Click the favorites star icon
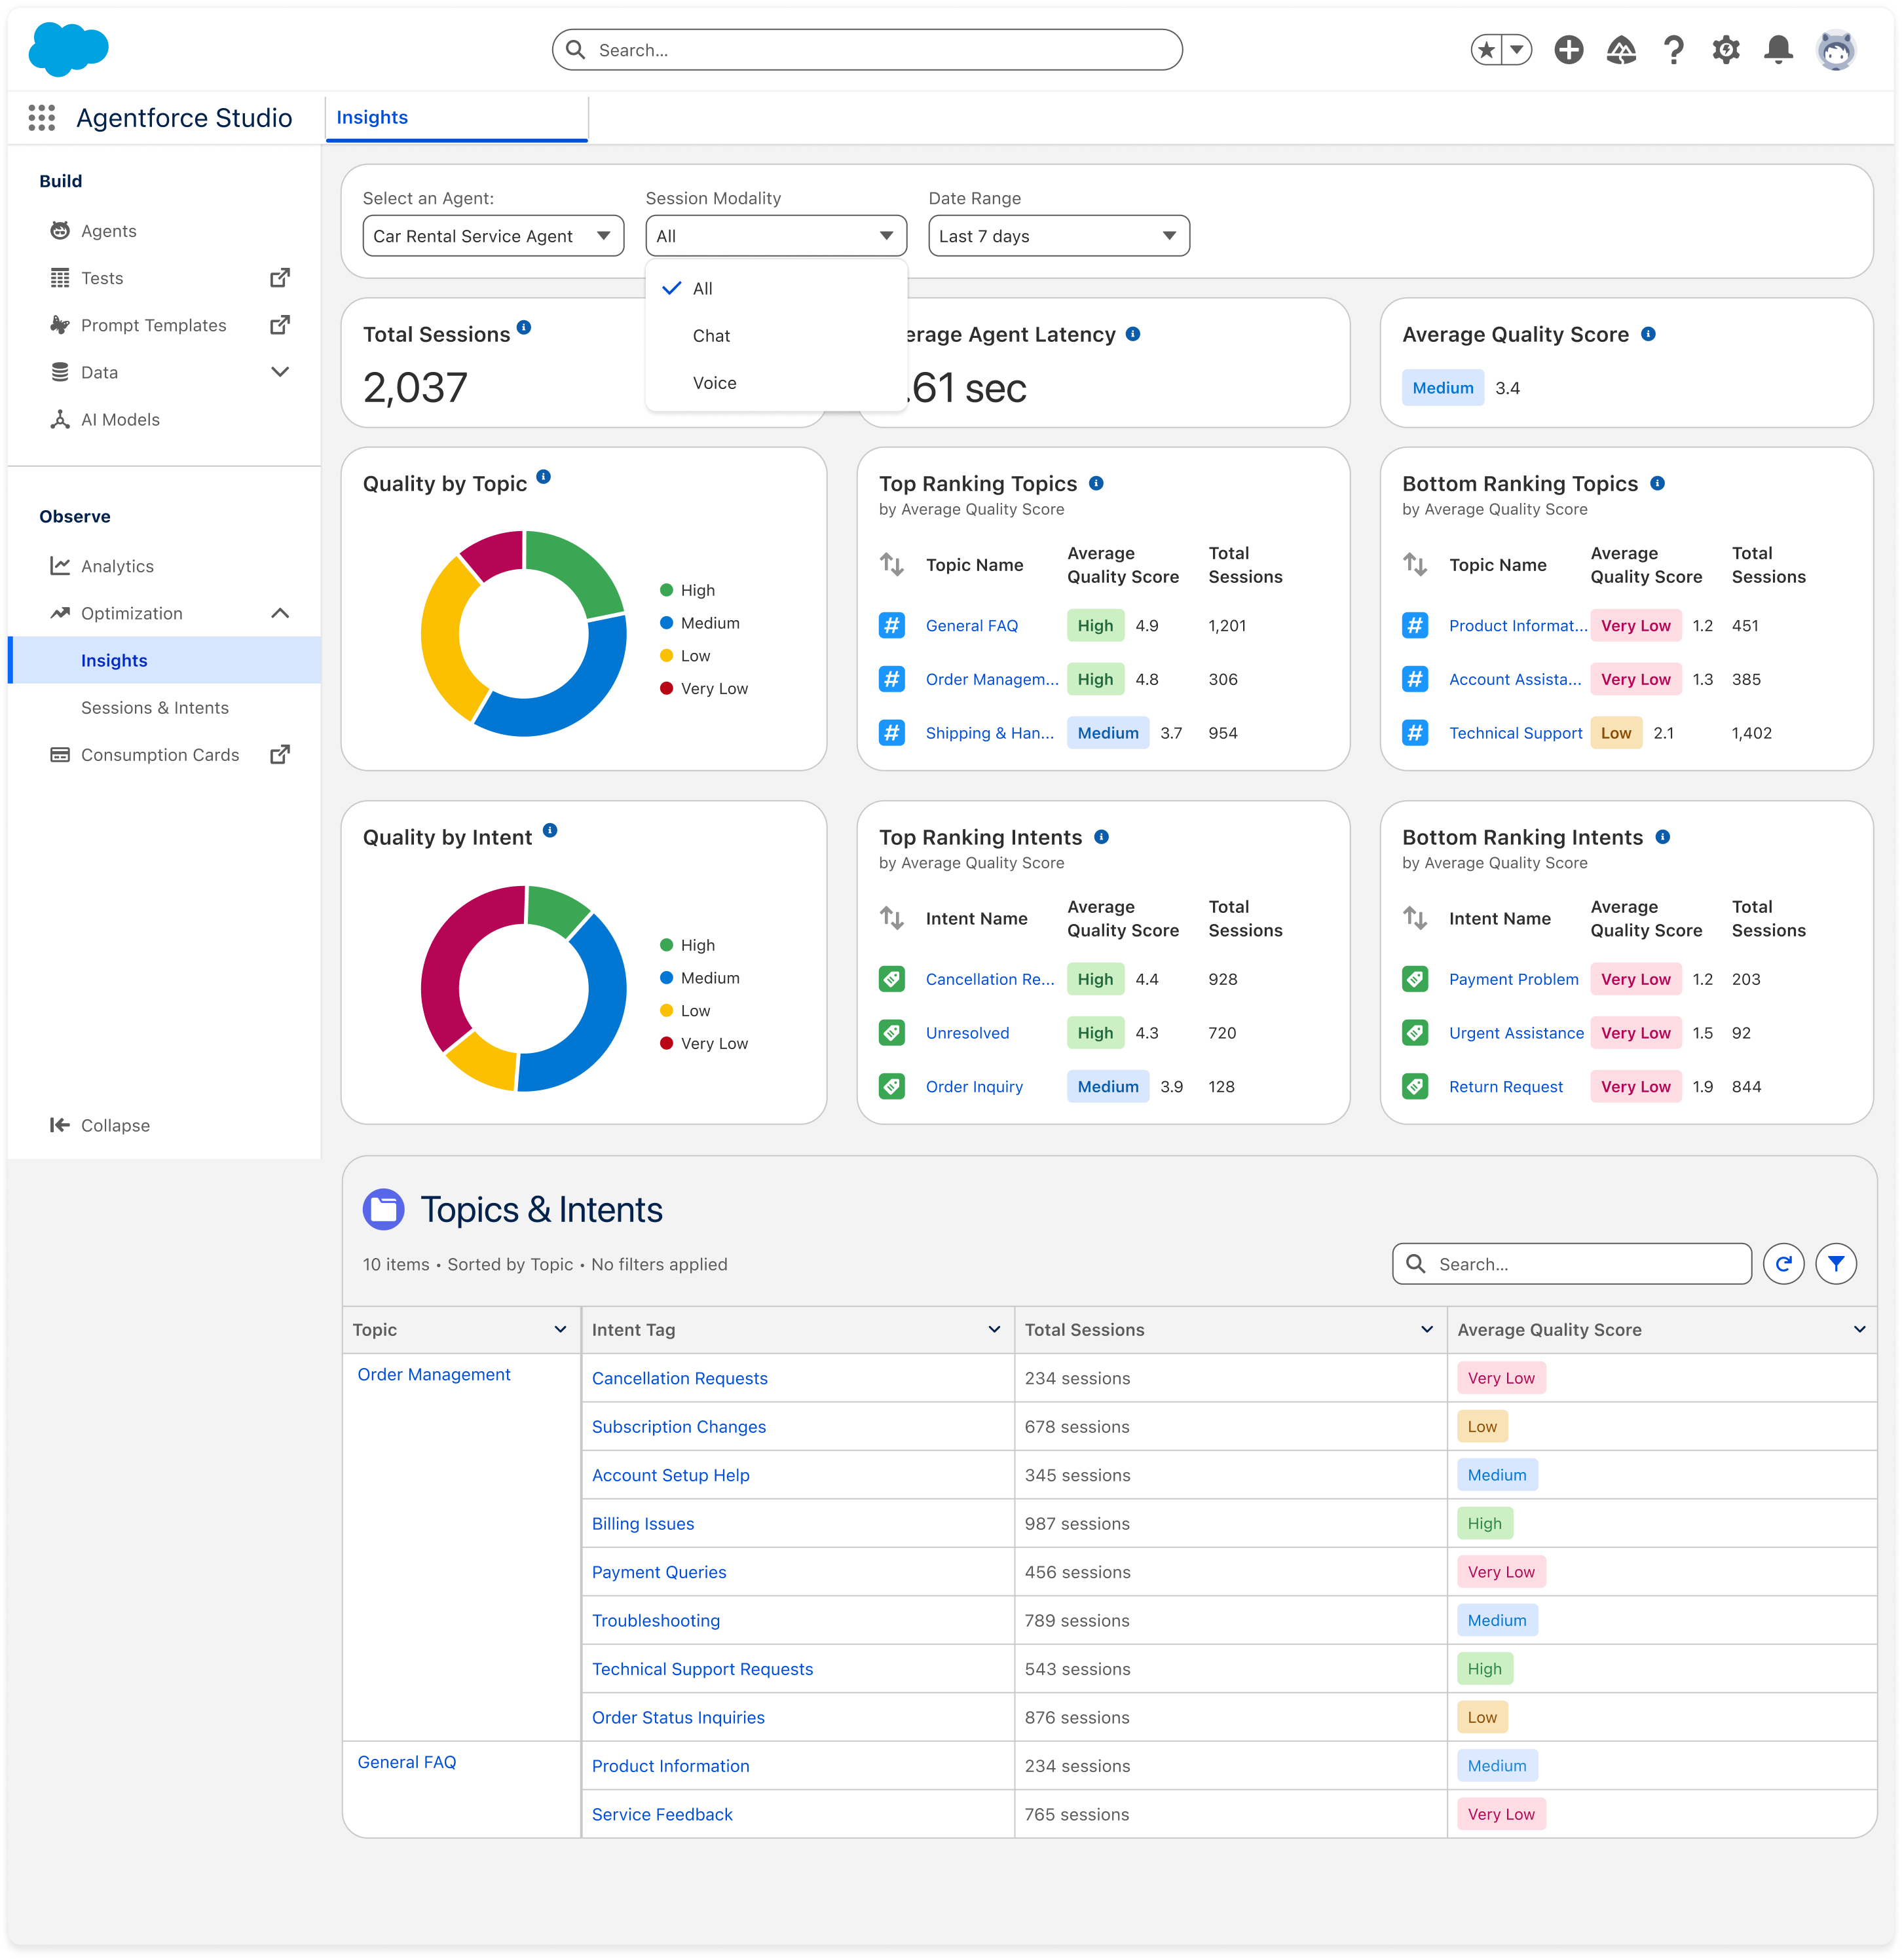This screenshot has height=1960, width=1902. tap(1487, 50)
